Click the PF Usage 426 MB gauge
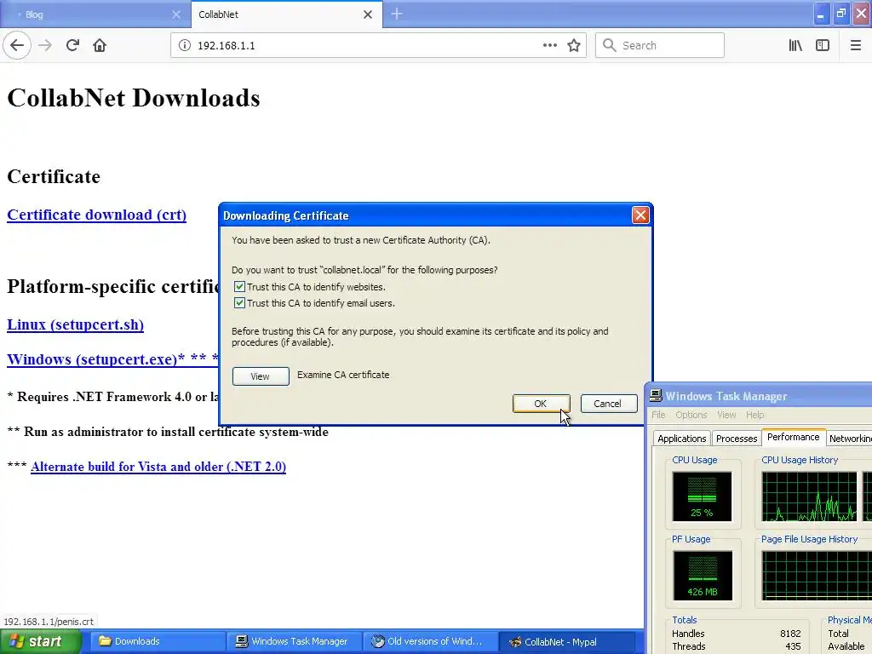The width and height of the screenshot is (872, 654). click(702, 576)
